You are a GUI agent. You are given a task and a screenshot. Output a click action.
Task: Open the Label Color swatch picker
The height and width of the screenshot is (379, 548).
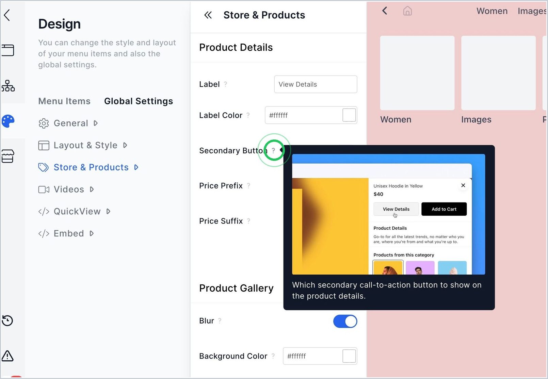349,115
